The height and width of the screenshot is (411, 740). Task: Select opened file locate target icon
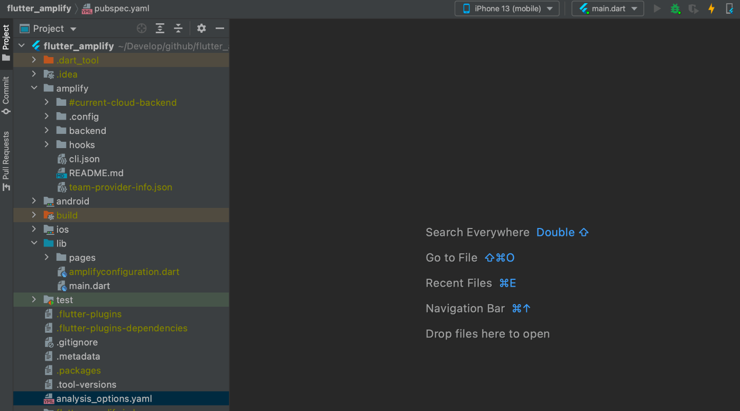142,29
